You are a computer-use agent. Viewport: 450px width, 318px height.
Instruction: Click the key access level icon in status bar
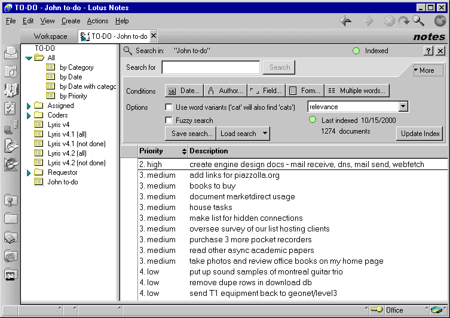376,310
